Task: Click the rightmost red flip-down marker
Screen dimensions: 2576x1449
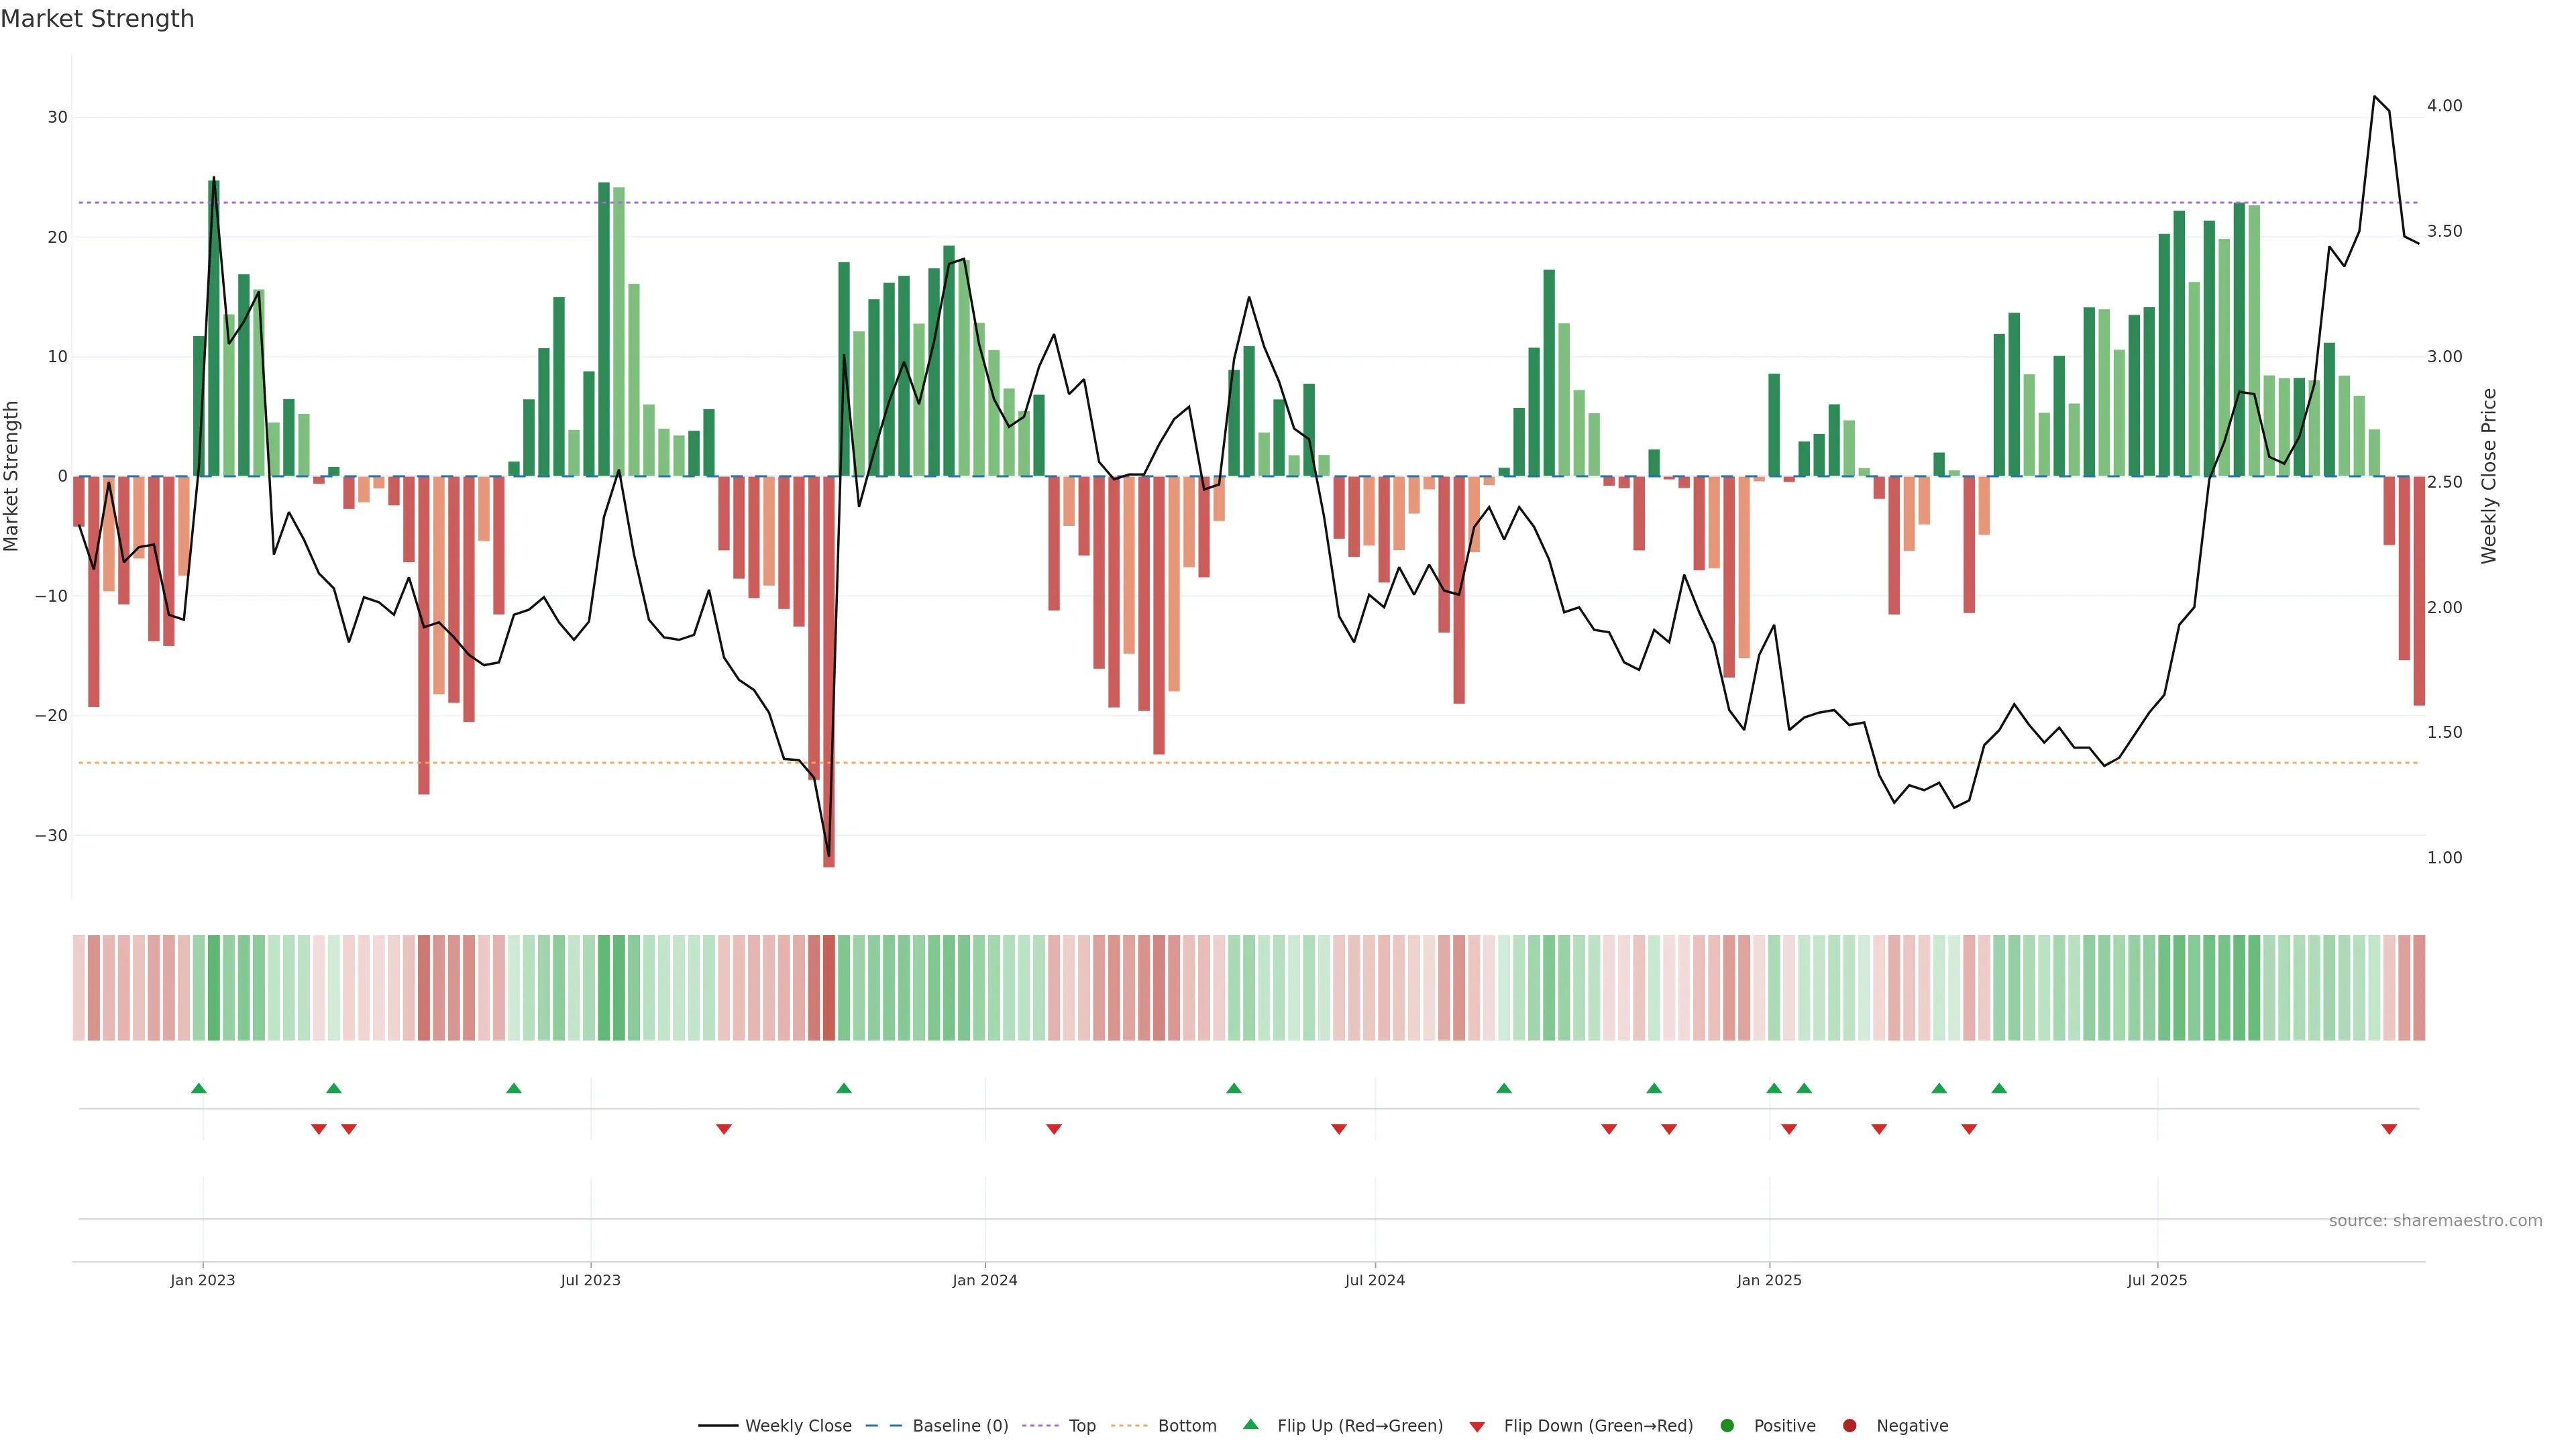Action: pos(2389,1129)
